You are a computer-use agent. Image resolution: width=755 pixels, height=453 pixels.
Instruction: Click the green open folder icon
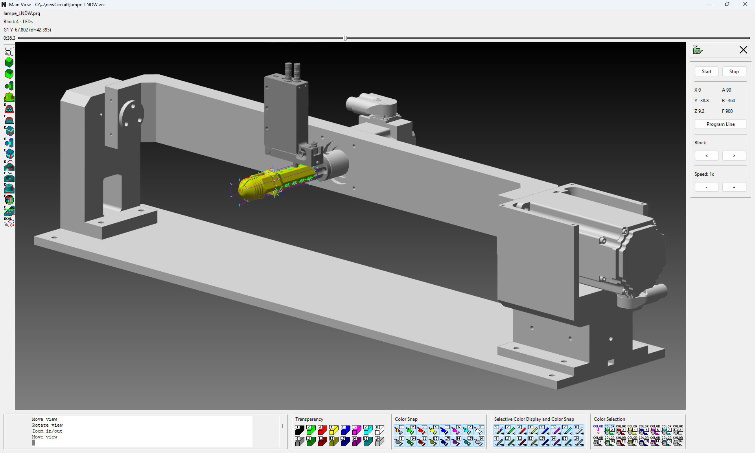698,50
